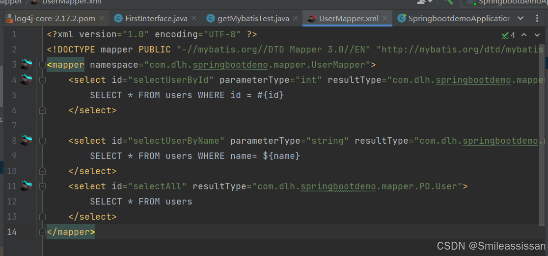Open the SpringbootdemoApplication run configuration selector

pyautogui.click(x=505, y=2)
